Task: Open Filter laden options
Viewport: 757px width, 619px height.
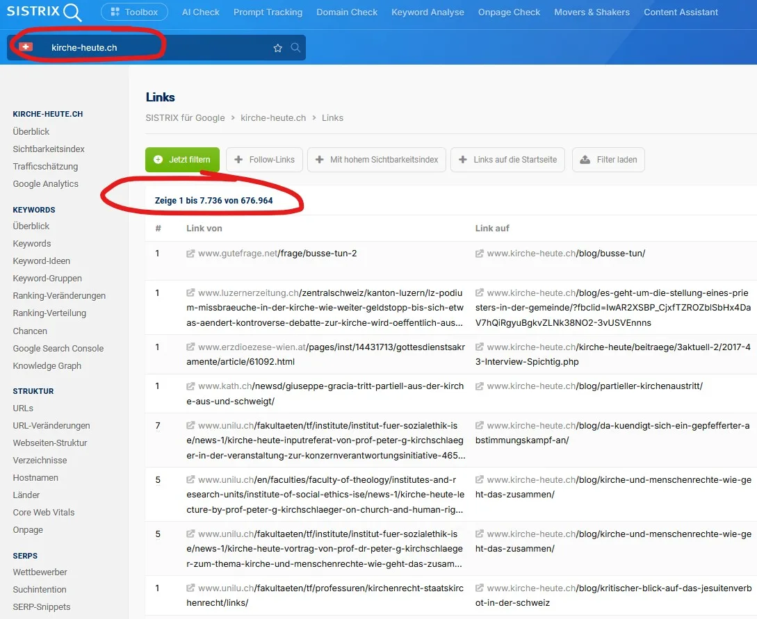Action: click(608, 160)
